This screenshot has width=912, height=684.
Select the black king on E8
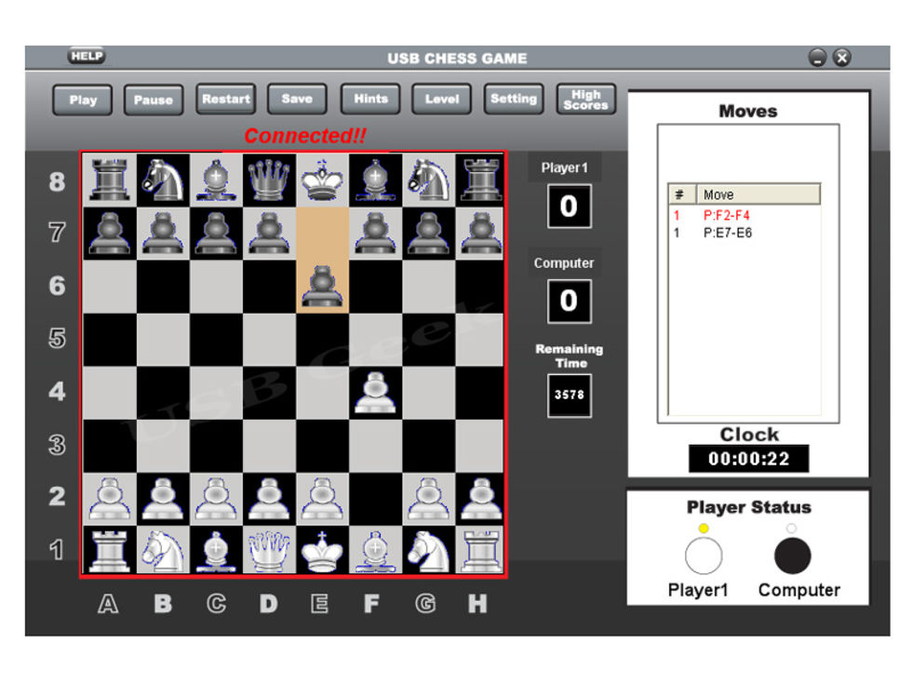point(322,180)
